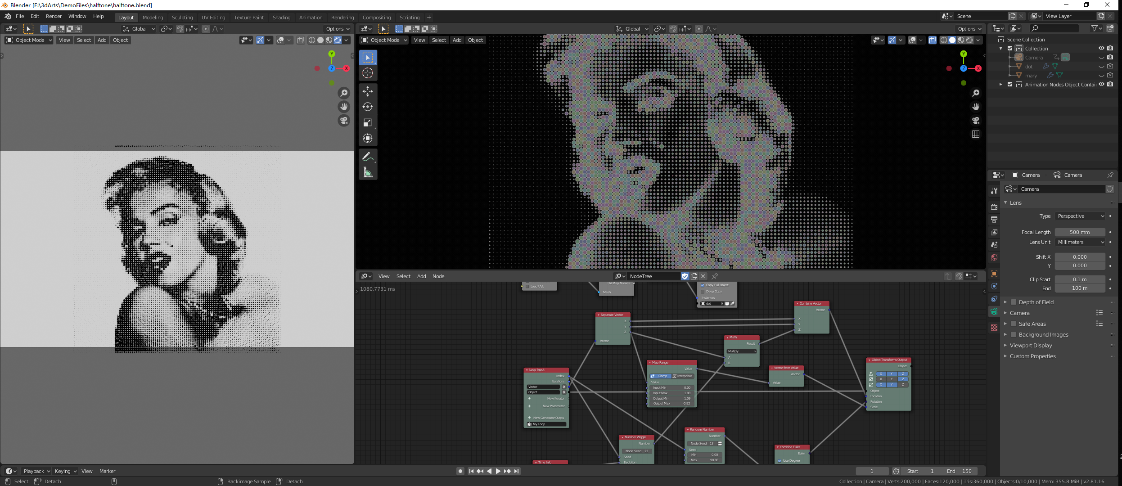1122x486 pixels.
Task: Enable the Background Images checkbox
Action: (x=1014, y=335)
